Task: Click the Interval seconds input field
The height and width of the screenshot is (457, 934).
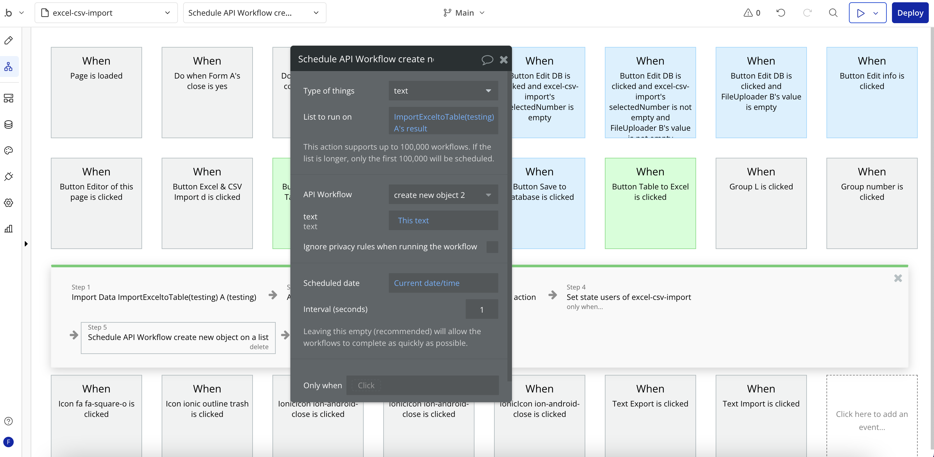Action: click(x=482, y=309)
